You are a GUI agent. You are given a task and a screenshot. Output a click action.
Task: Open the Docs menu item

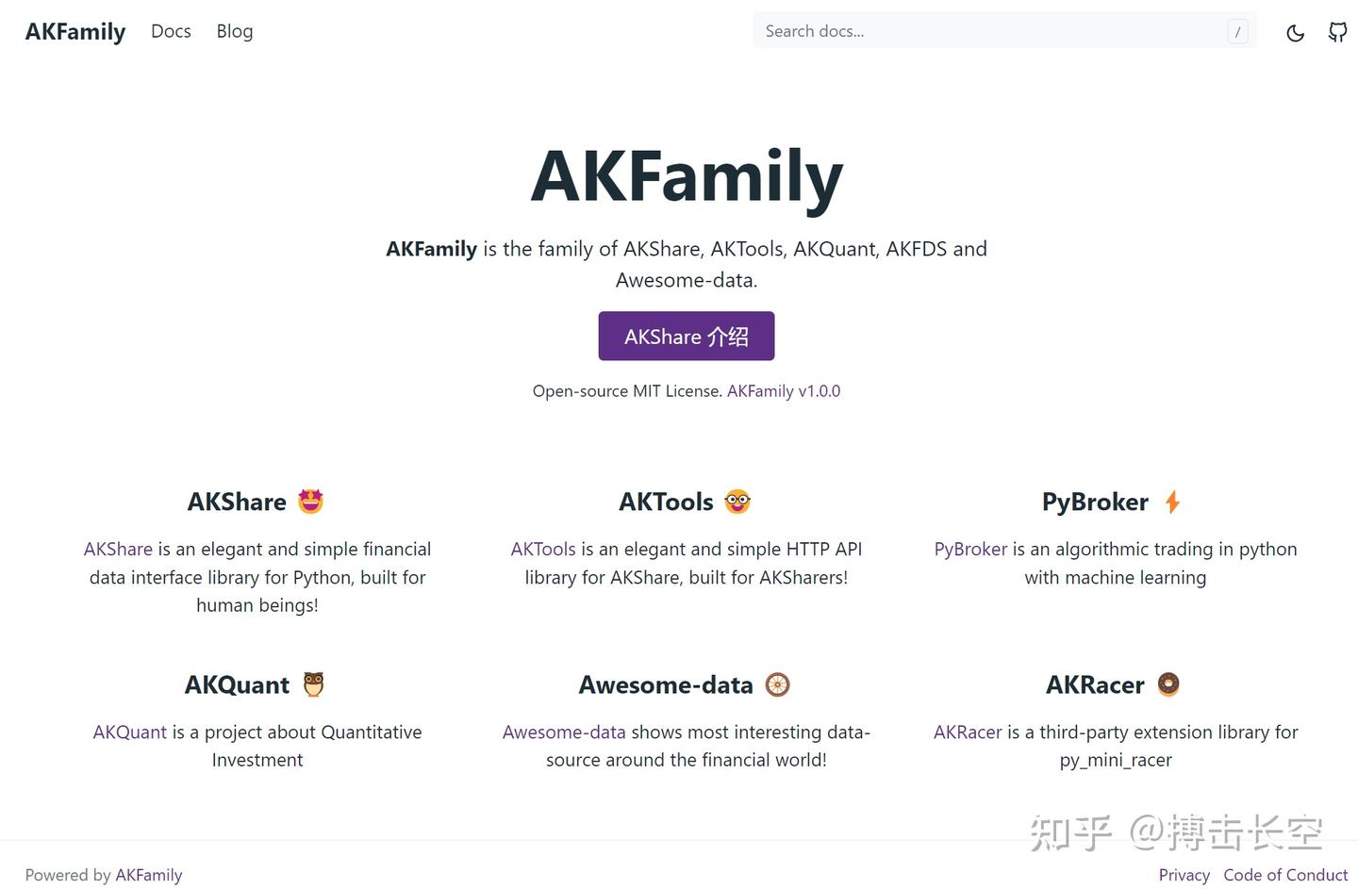[171, 31]
